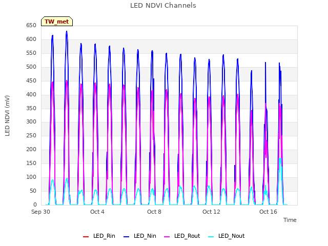Click the 50 y-axis tick label

33,191
